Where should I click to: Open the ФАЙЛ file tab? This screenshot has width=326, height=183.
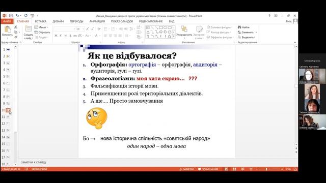click(7, 21)
